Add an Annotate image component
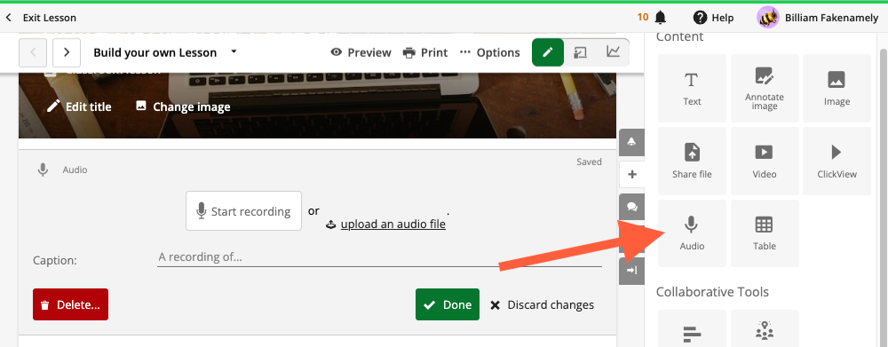Screen dimensions: 888x347 [765, 89]
